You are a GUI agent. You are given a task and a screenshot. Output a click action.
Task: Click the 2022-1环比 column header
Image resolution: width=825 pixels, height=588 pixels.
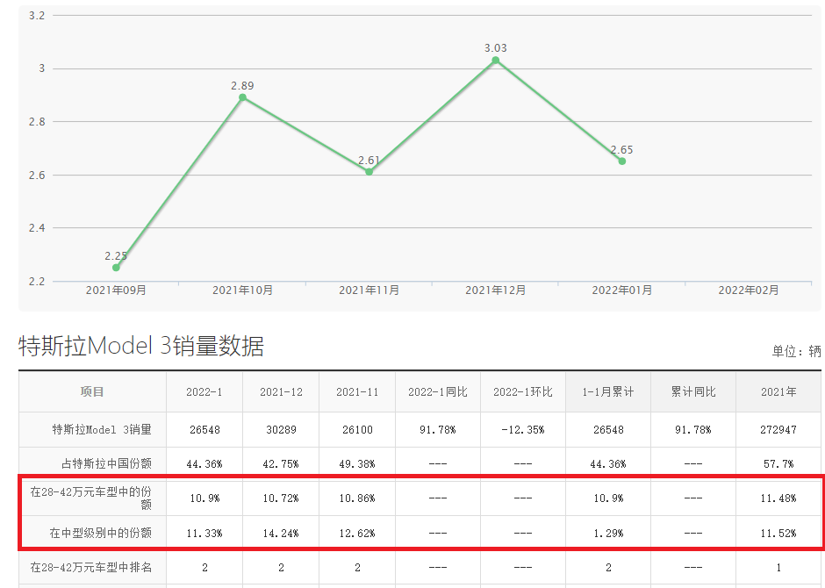pos(523,391)
